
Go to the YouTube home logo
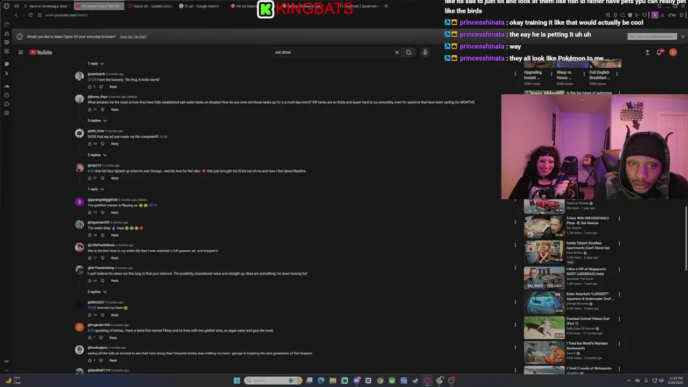[41, 52]
